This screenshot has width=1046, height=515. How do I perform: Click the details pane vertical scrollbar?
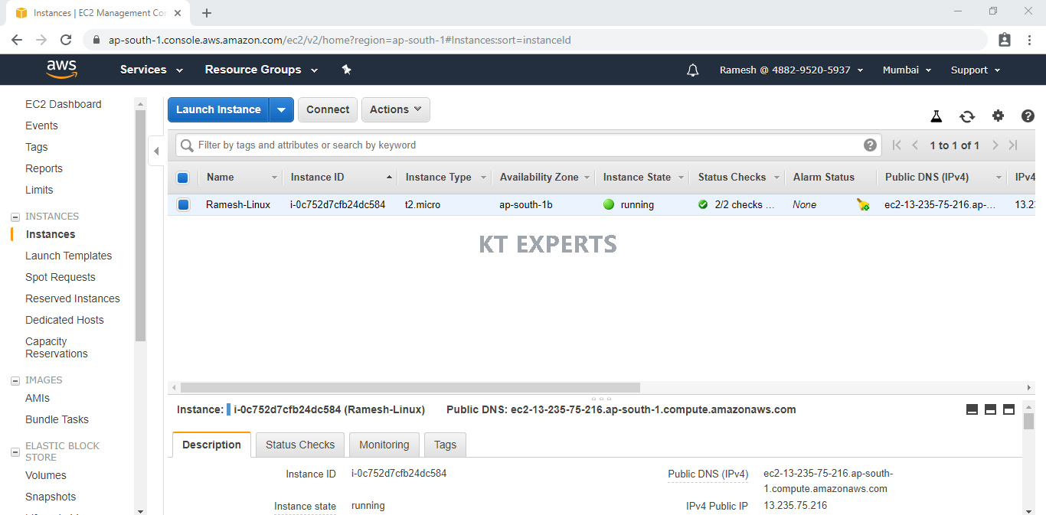tap(1028, 421)
